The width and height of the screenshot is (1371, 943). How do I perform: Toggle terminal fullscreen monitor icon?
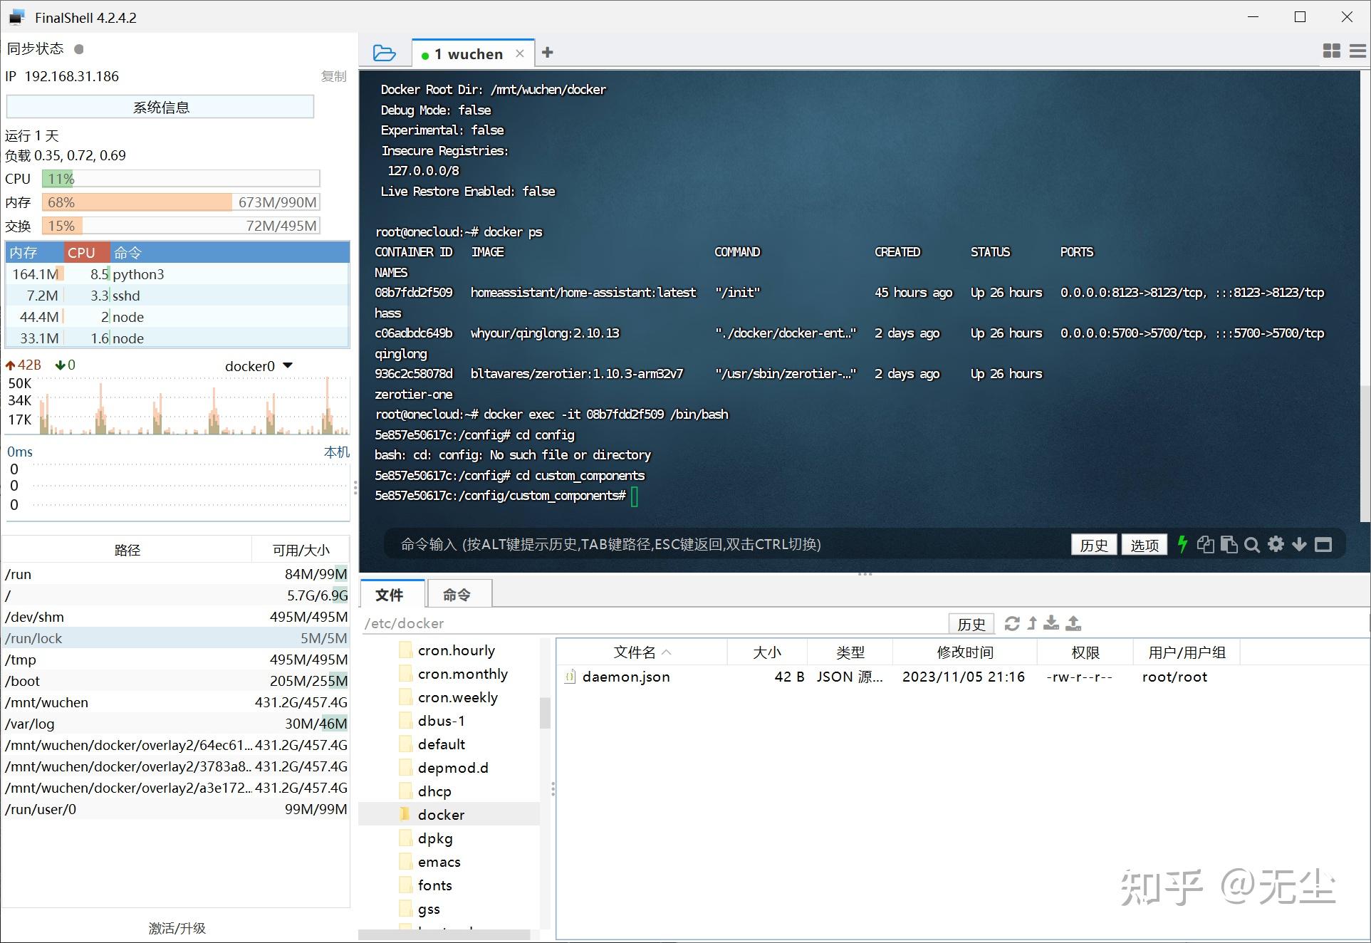(1323, 544)
